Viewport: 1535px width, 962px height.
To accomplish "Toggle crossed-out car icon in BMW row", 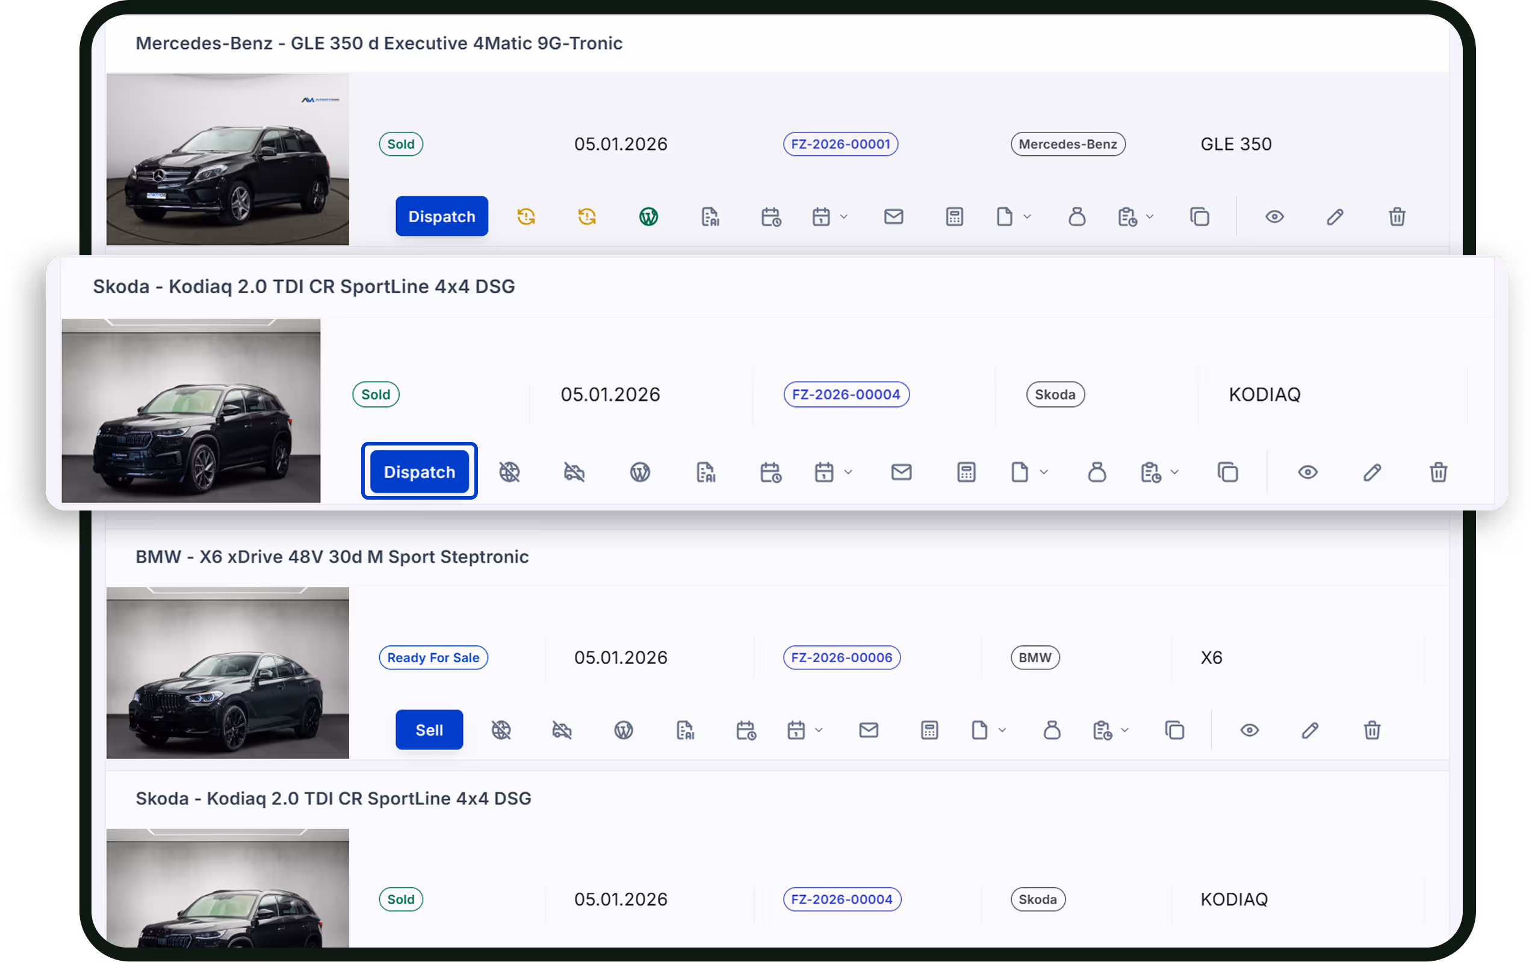I will tap(562, 730).
